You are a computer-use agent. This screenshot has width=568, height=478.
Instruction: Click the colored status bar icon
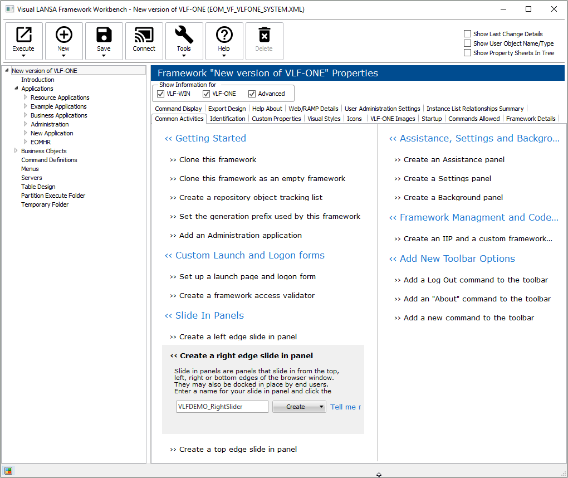(8, 471)
